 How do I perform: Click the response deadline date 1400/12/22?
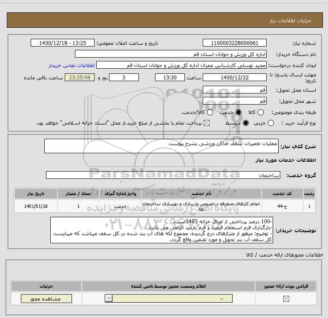point(234,77)
